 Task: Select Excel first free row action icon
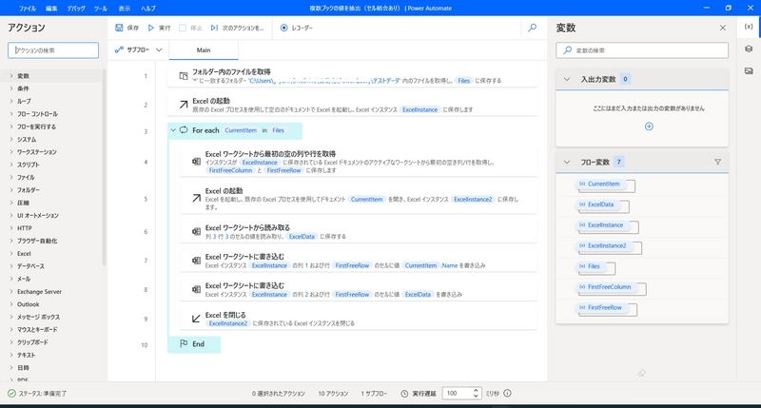pyautogui.click(x=196, y=162)
